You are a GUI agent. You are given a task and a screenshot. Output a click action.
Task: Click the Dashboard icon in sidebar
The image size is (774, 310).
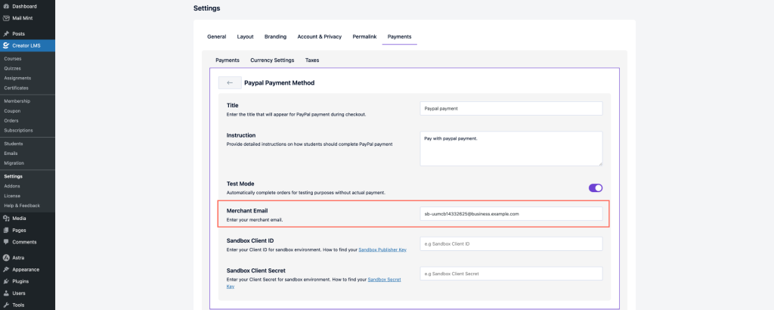pyautogui.click(x=6, y=6)
